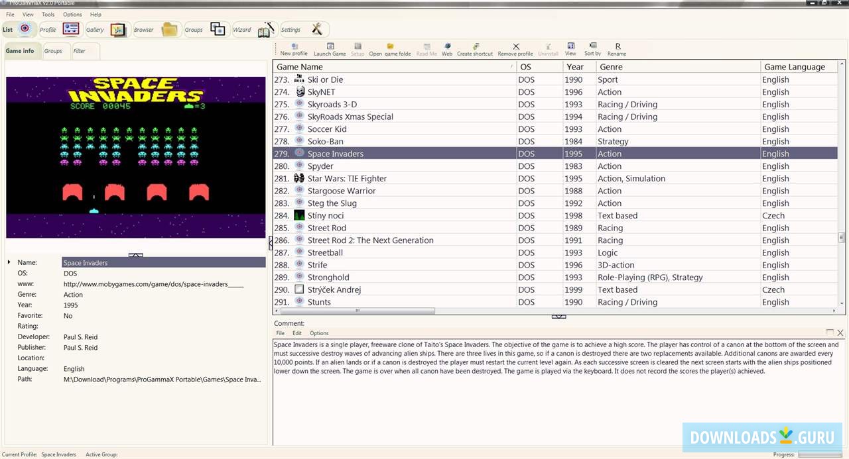Click the Rename toolbar icon
This screenshot has width=849, height=459.
tap(617, 46)
